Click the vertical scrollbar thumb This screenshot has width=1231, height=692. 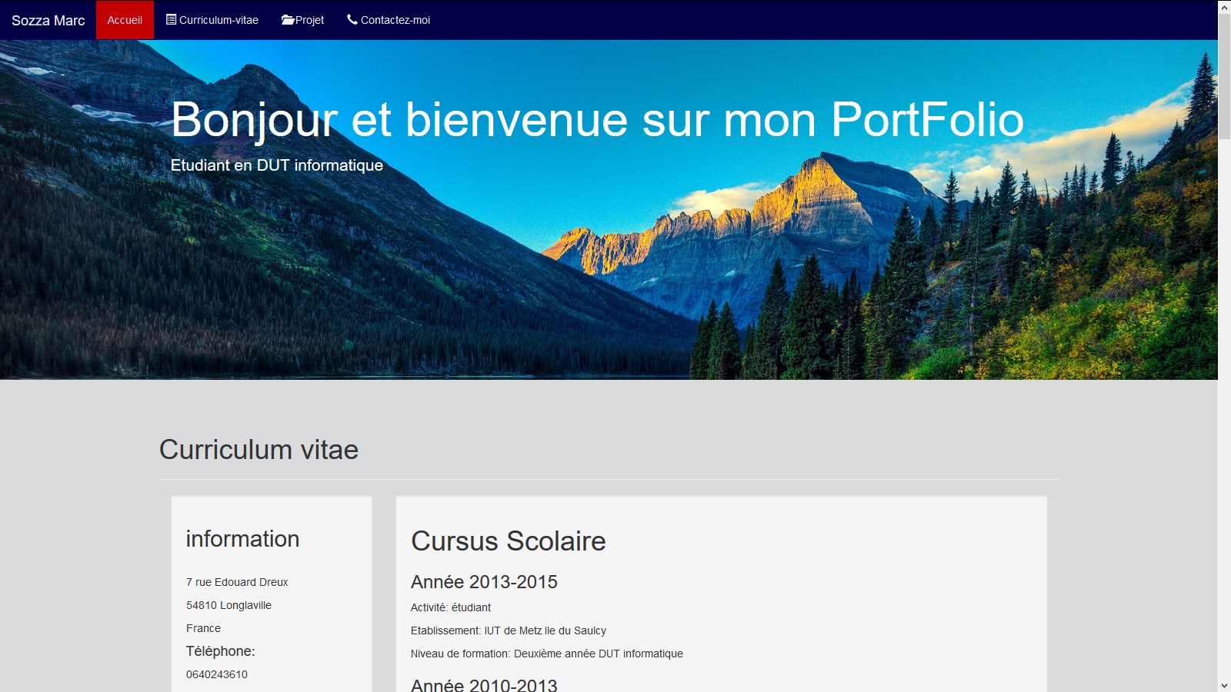click(1224, 77)
